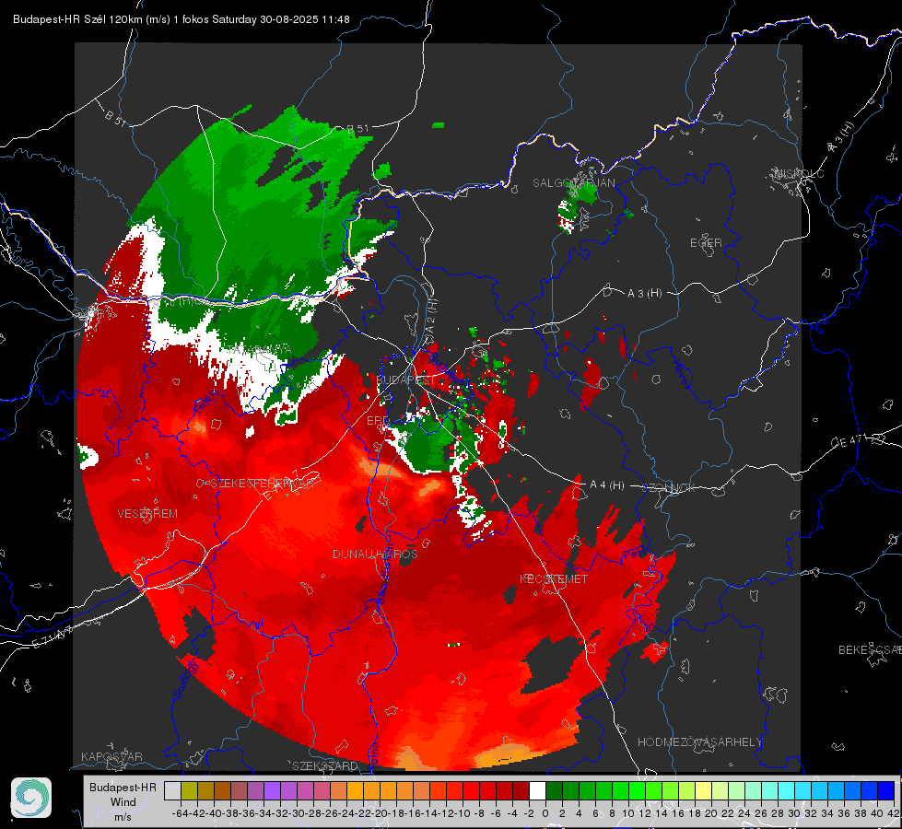Click the KAPOSVÁR city label
The height and width of the screenshot is (829, 902).
pyautogui.click(x=111, y=756)
